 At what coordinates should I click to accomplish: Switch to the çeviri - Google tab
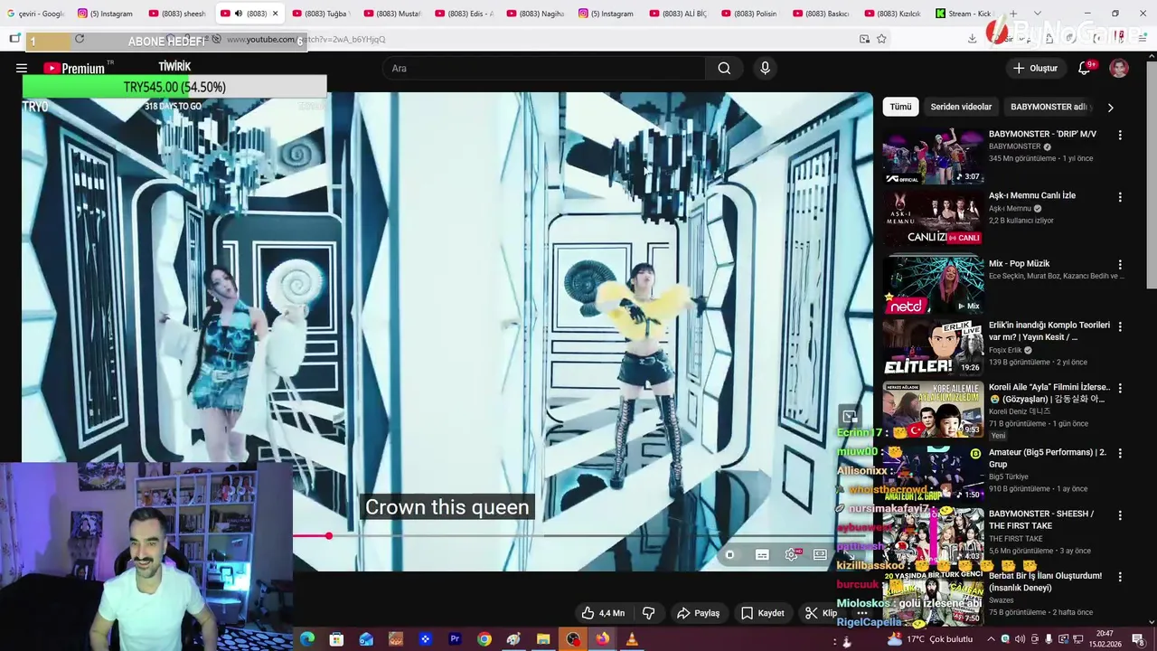tap(36, 14)
